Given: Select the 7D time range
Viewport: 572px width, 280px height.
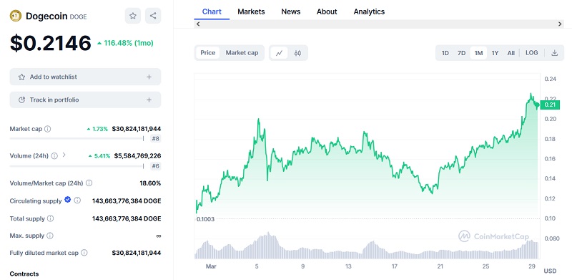Looking at the screenshot, I should pyautogui.click(x=461, y=53).
